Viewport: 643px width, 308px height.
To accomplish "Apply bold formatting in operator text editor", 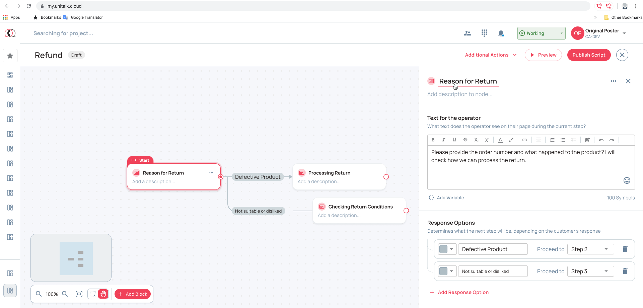I will point(433,140).
